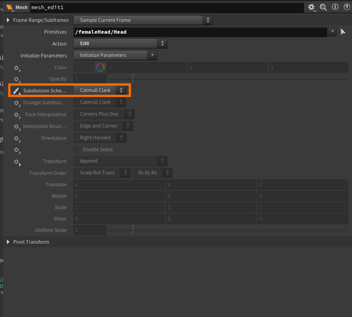Open the Transform Append dropdown
Viewport: 352px width, 317px height.
point(121,161)
